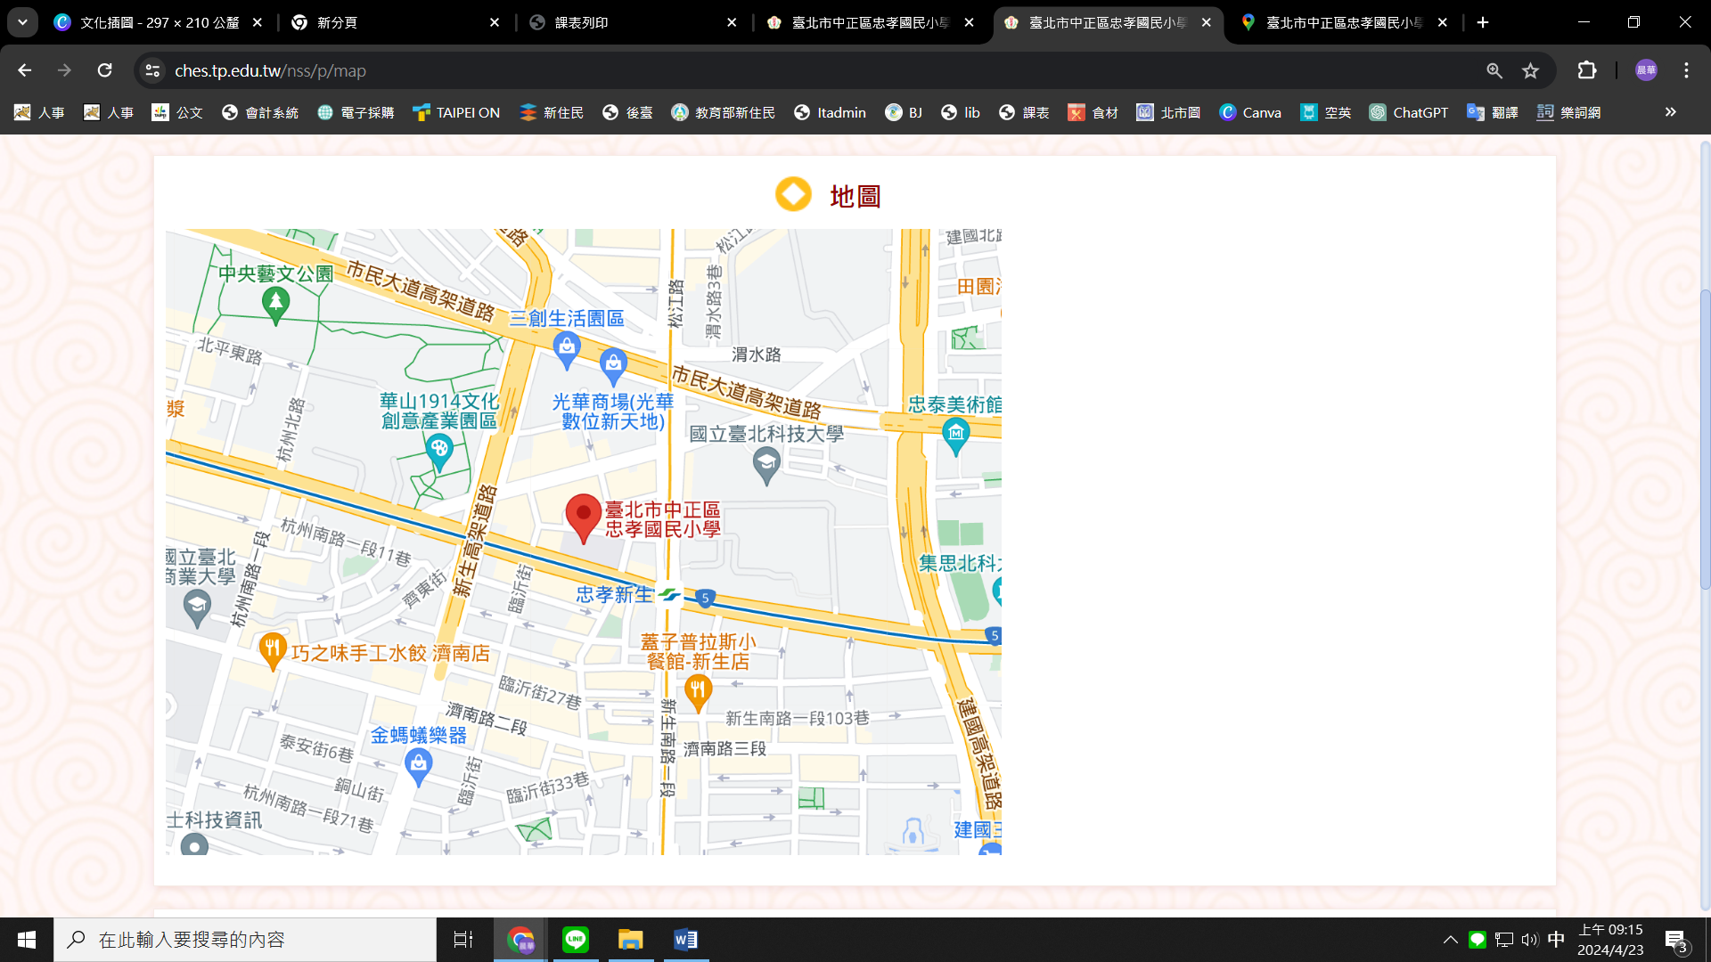The image size is (1711, 962).
Task: Open LINE from the taskbar
Action: click(x=576, y=940)
